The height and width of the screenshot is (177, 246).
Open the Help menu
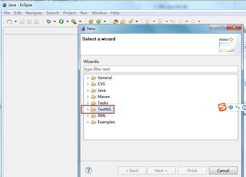(115, 13)
